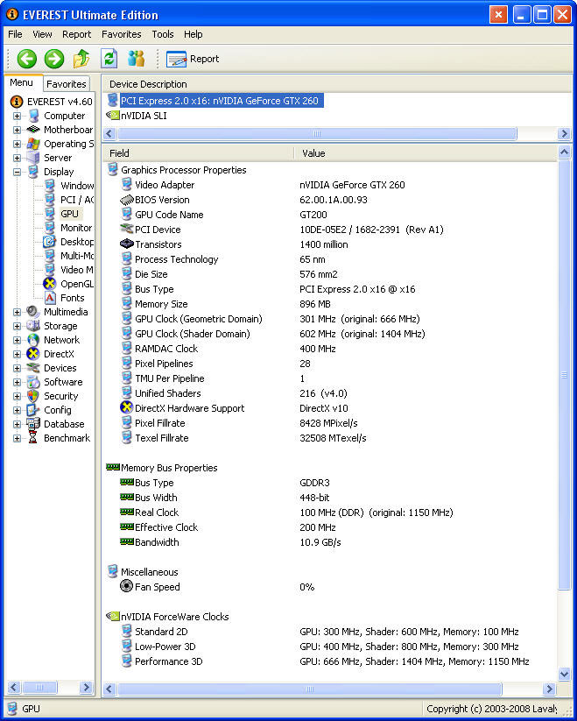
Task: Expand the Computer tree node
Action: [17, 116]
